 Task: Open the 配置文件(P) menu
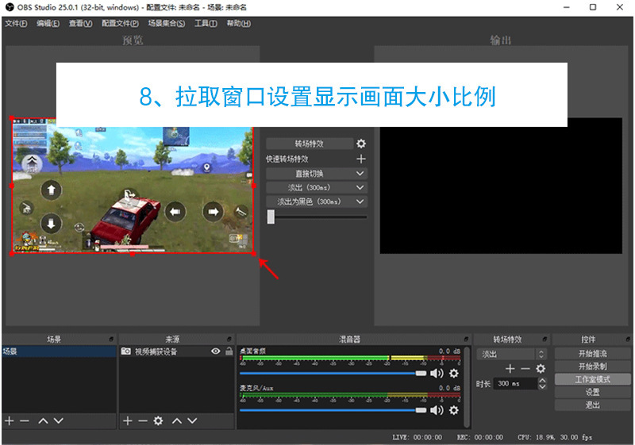[120, 24]
